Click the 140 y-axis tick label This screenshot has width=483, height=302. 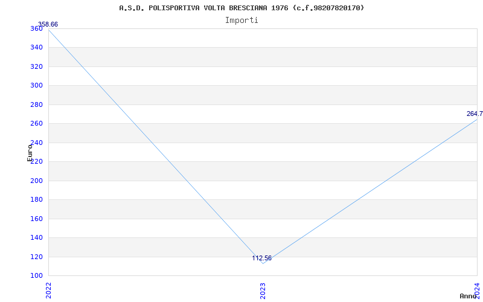coord(36,237)
